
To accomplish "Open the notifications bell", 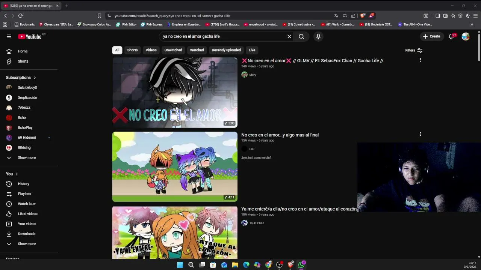I will point(451,36).
